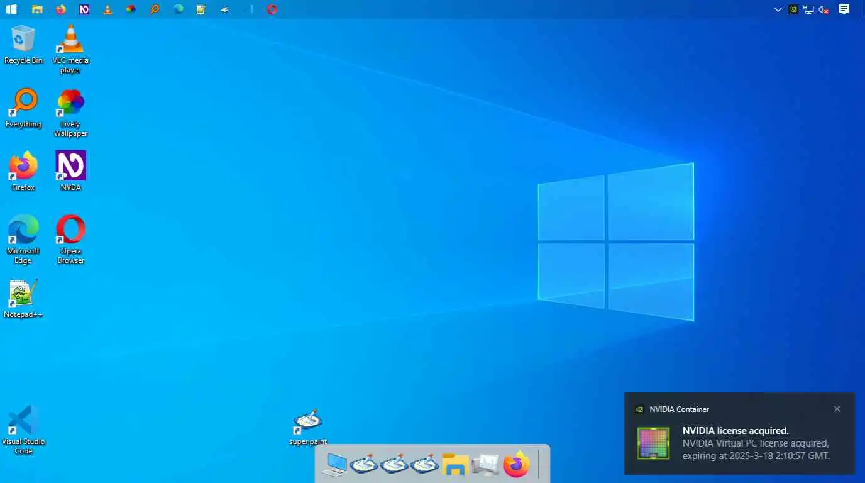Click the NVDA icon in the top taskbar
The height and width of the screenshot is (483, 865).
[x=84, y=9]
